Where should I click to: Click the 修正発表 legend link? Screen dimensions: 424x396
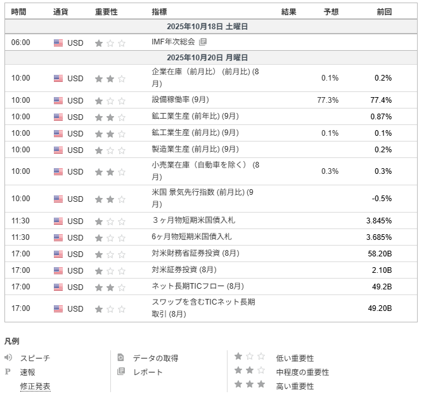[x=35, y=386]
